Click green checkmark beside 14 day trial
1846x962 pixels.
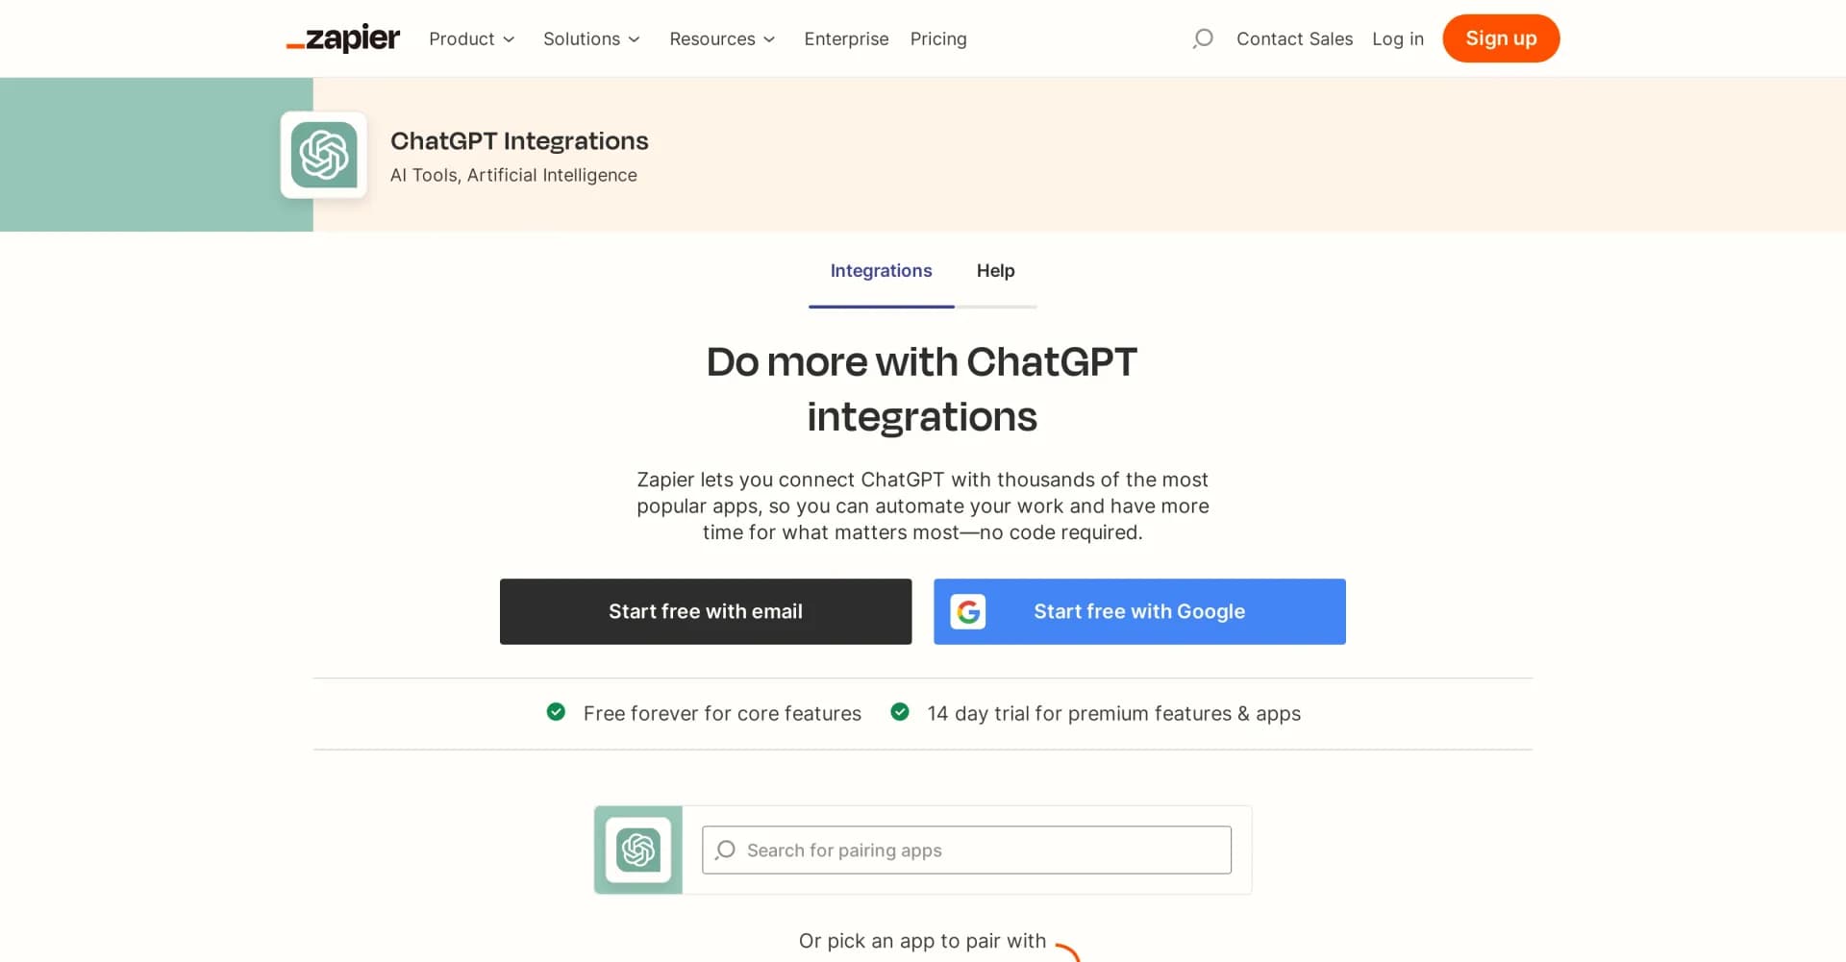pos(900,712)
